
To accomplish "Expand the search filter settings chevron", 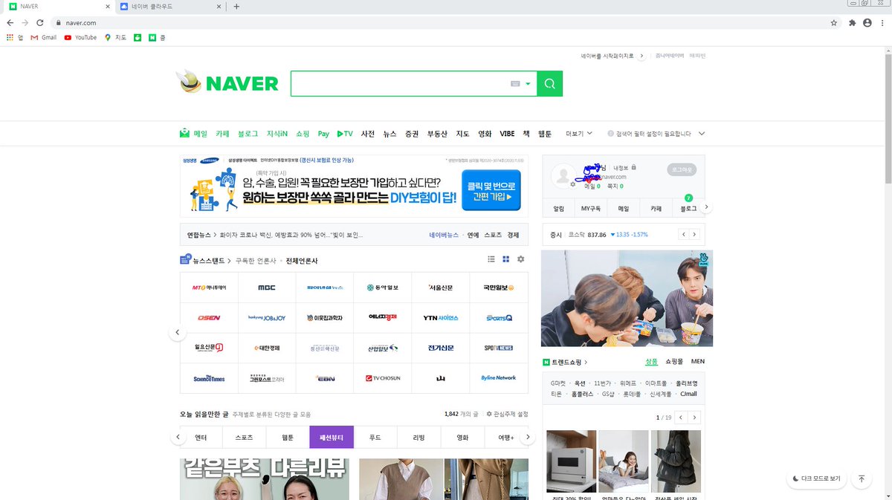I will [701, 134].
